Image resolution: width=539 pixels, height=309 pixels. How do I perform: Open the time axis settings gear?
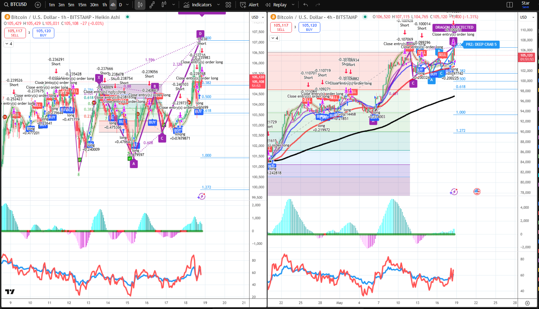point(527,303)
